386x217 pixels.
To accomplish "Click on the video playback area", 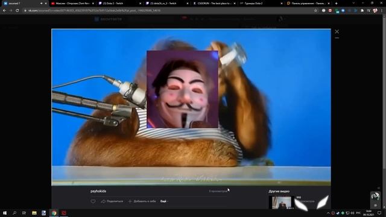I will 191,107.
